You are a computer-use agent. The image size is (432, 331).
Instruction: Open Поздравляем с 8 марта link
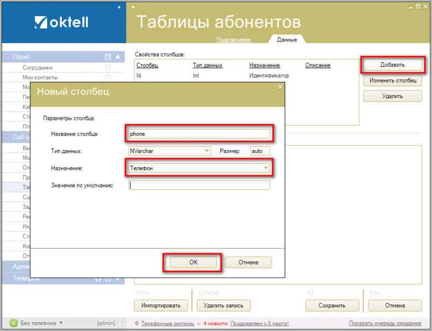tap(260, 323)
